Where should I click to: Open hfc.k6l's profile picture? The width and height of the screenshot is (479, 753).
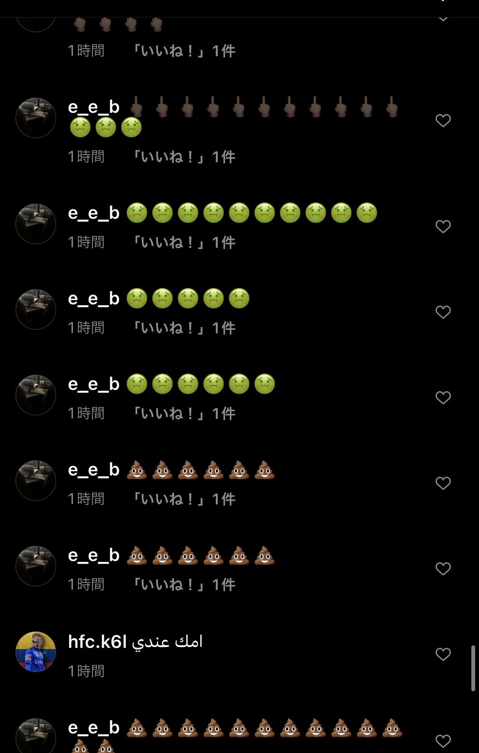pos(36,652)
